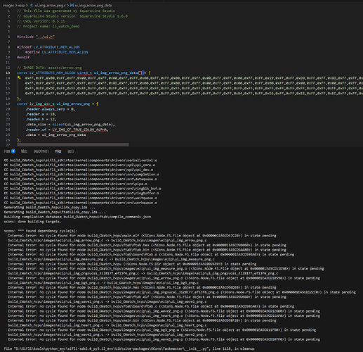Viewport: 363px width, 352px height.
Task: Switch to the Output panel tab
Action: coord(24,151)
